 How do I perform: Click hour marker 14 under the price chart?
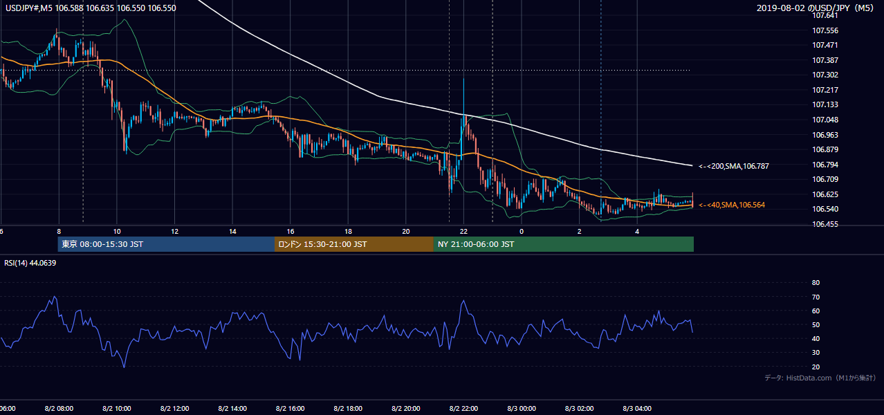(232, 231)
